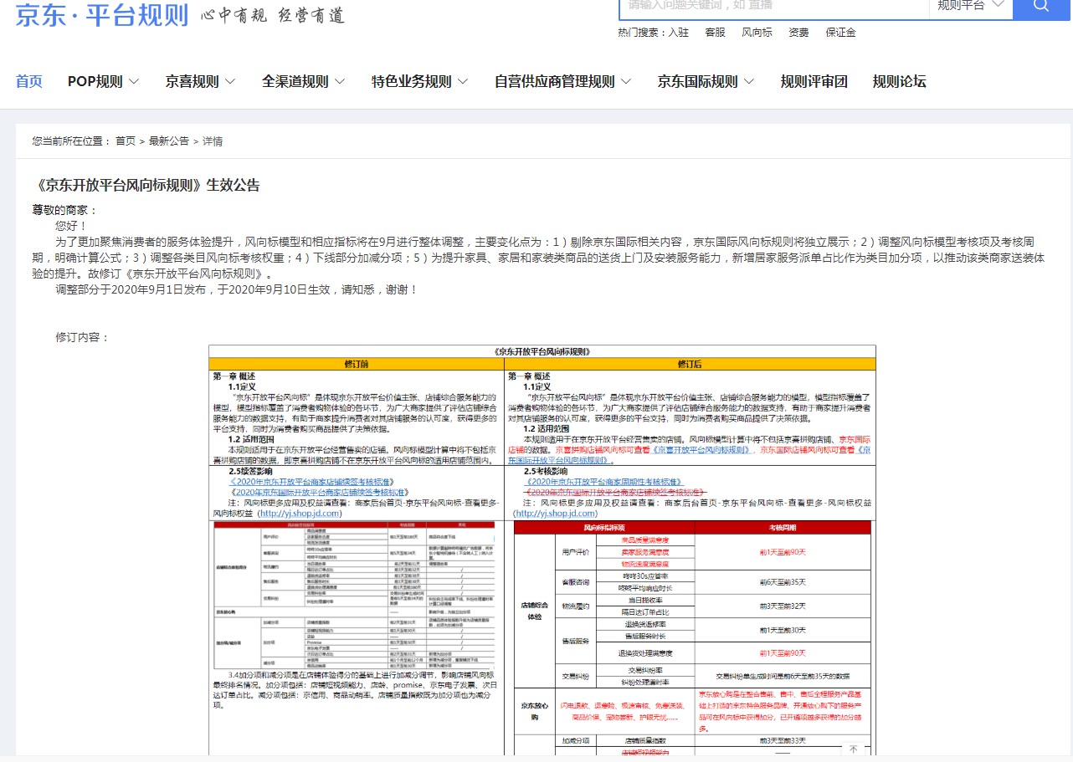1073x762 pixels.
Task: Expand the 特色业务规则 menu chevron
Action: point(463,82)
